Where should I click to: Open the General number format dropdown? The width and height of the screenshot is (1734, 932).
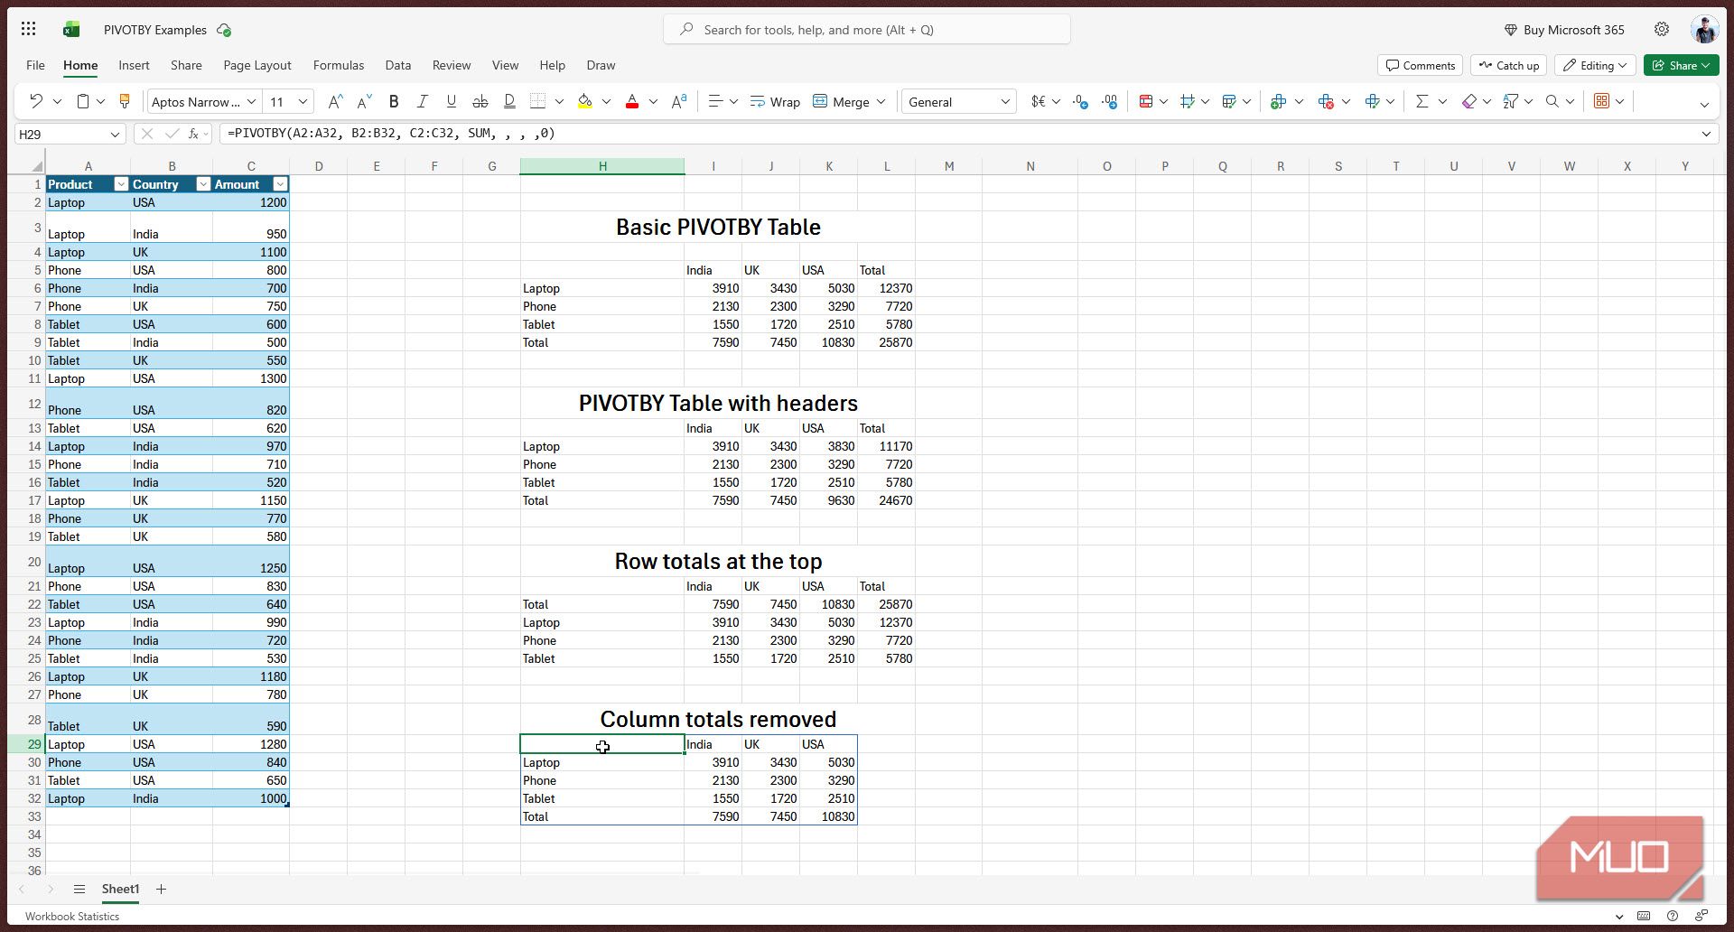pos(1005,101)
